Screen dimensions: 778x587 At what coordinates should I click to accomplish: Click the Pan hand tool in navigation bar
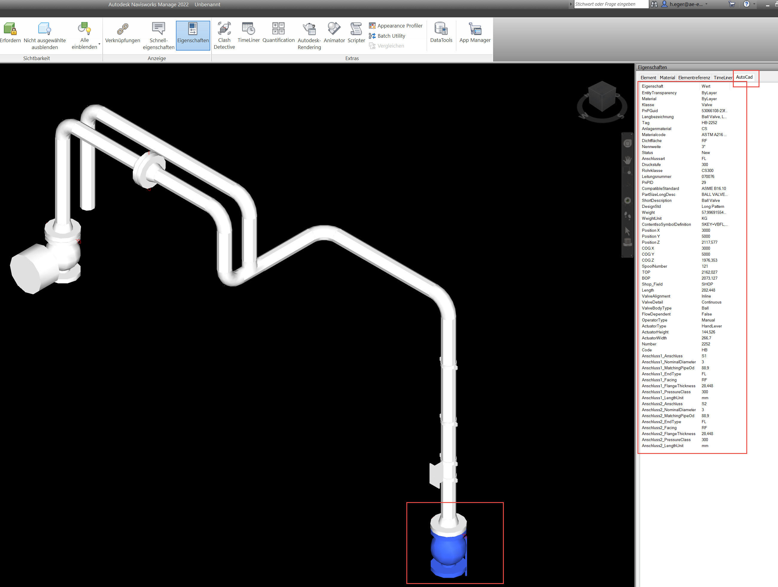(x=627, y=160)
